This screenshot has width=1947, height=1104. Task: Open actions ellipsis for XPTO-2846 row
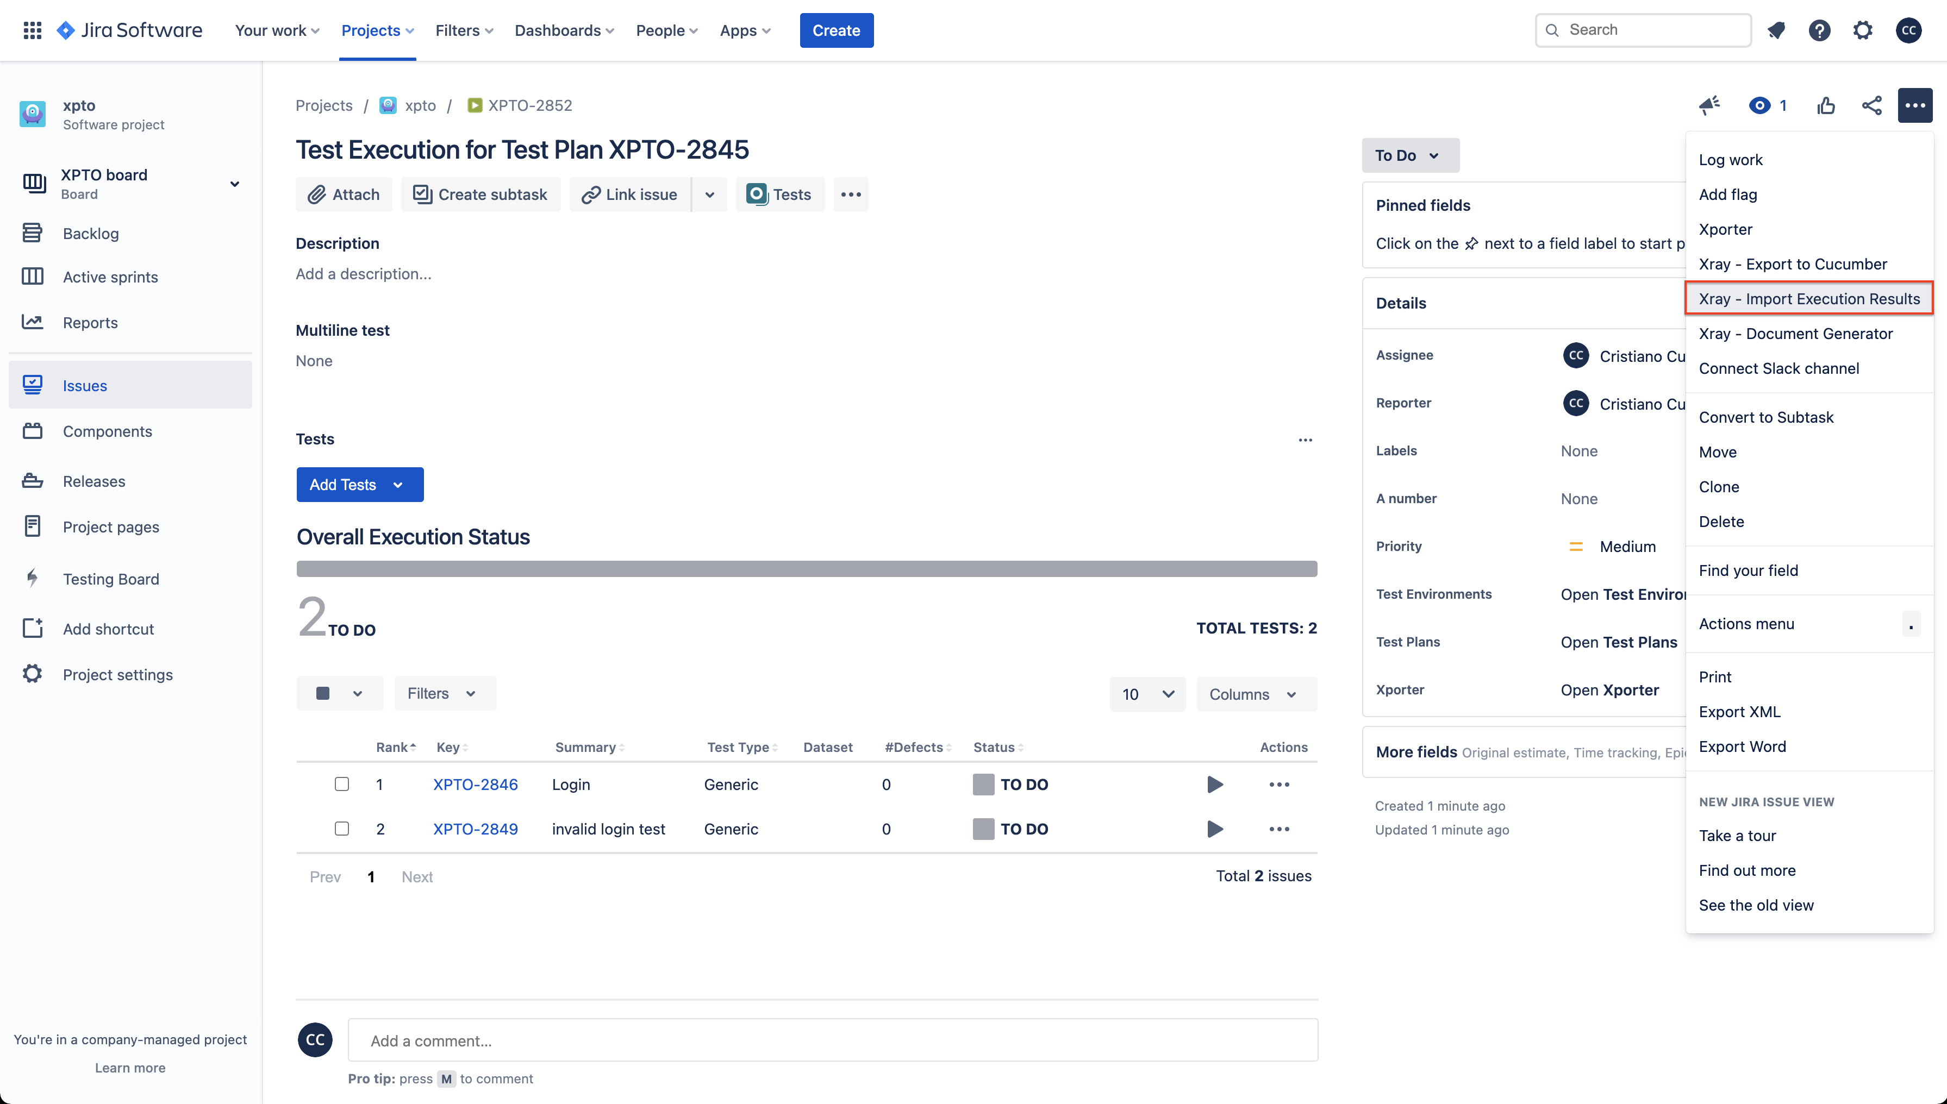[1280, 784]
